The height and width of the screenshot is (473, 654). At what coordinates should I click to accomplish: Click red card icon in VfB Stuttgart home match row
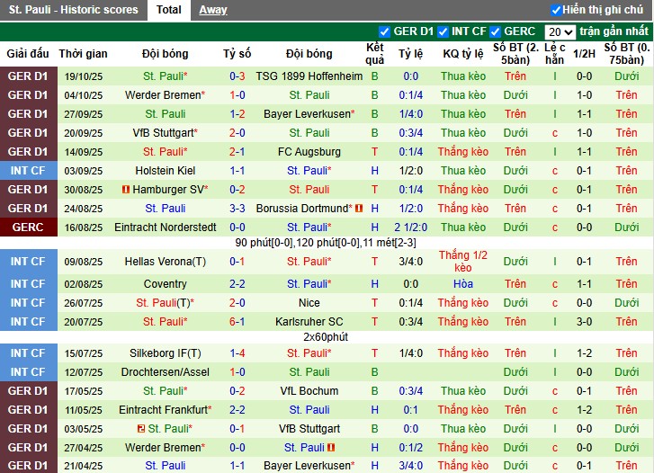coord(141,429)
